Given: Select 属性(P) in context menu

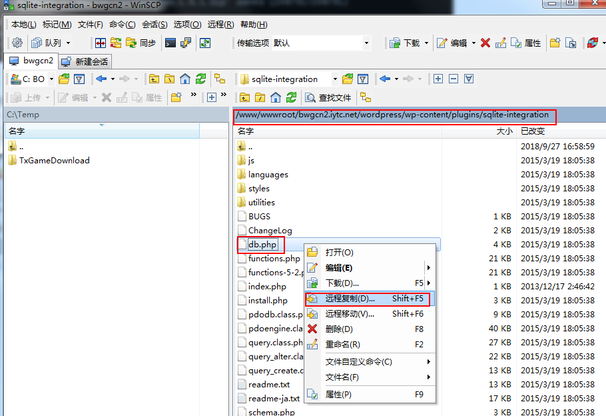Looking at the screenshot, I should click(370, 394).
